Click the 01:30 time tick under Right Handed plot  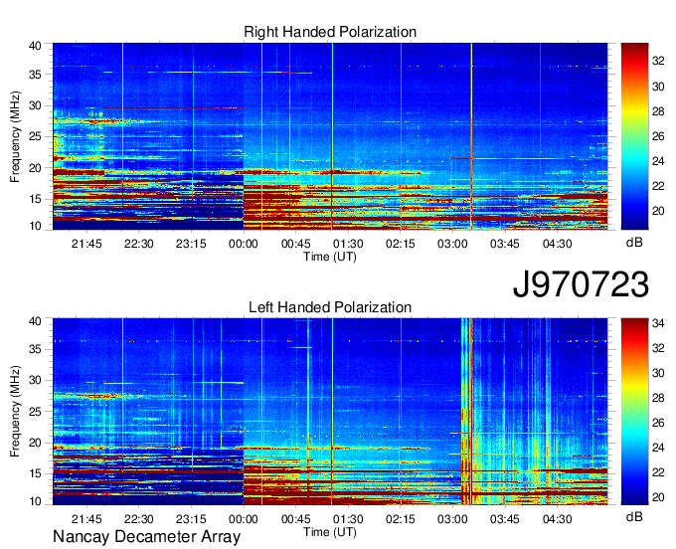click(x=348, y=244)
